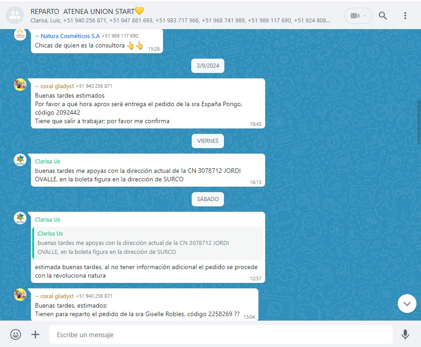Screen dimensions: 421x347
Task: Select the Clarisa Us name at 16:13 message
Action: coord(47,161)
